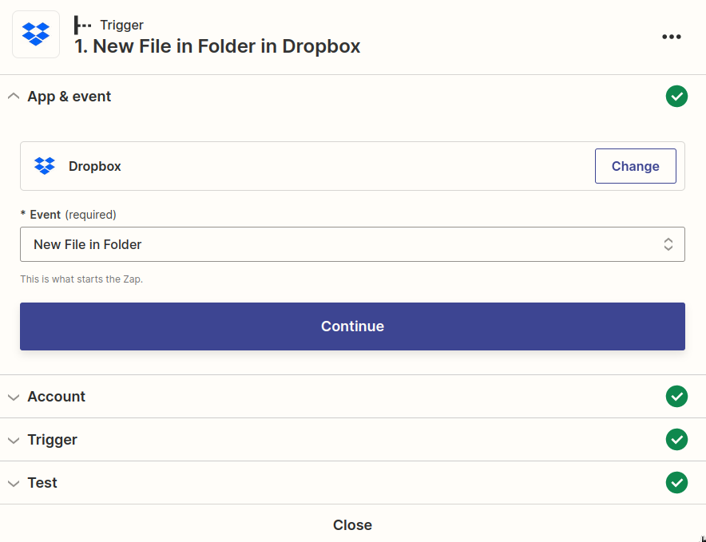The width and height of the screenshot is (706, 542).
Task: Open the Event dropdown to change trigger event
Action: click(x=668, y=244)
